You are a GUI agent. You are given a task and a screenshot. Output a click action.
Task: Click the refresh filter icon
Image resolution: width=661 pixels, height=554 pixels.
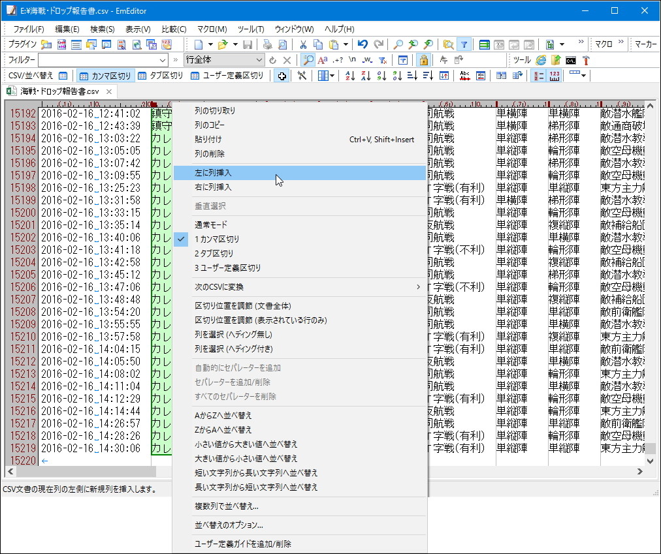click(273, 60)
